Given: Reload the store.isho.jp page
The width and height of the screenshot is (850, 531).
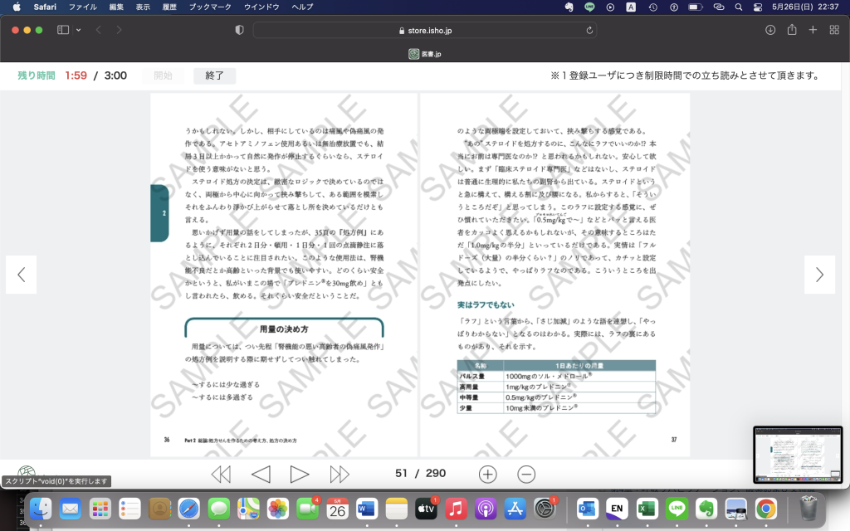Looking at the screenshot, I should point(590,30).
